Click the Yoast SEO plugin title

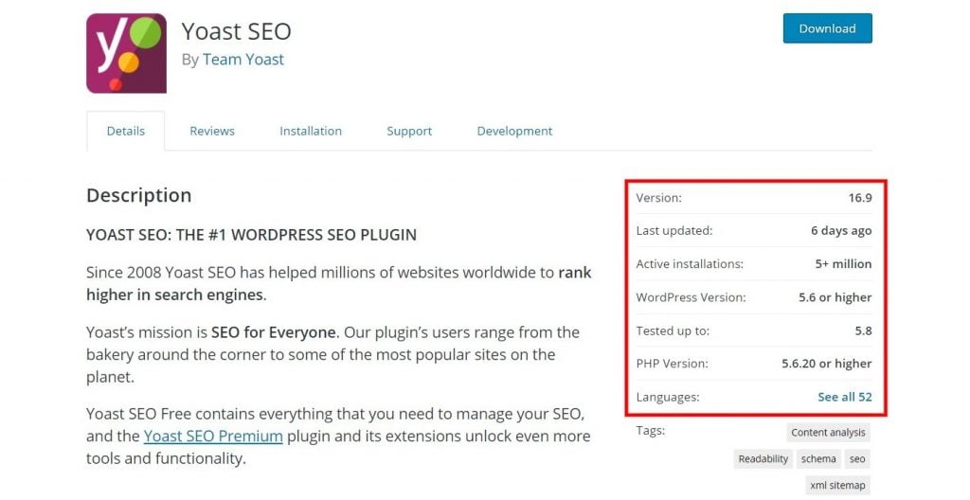pyautogui.click(x=236, y=30)
